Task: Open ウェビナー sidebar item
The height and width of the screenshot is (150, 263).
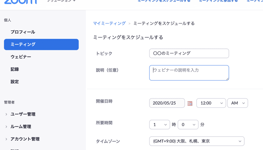Action: [x=21, y=57]
